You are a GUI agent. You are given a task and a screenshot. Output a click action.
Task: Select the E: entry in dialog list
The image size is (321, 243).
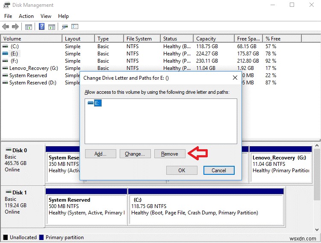coord(97,103)
